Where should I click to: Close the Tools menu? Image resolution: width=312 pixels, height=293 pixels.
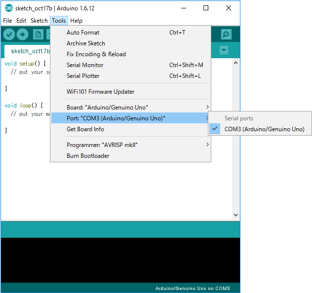click(x=59, y=21)
